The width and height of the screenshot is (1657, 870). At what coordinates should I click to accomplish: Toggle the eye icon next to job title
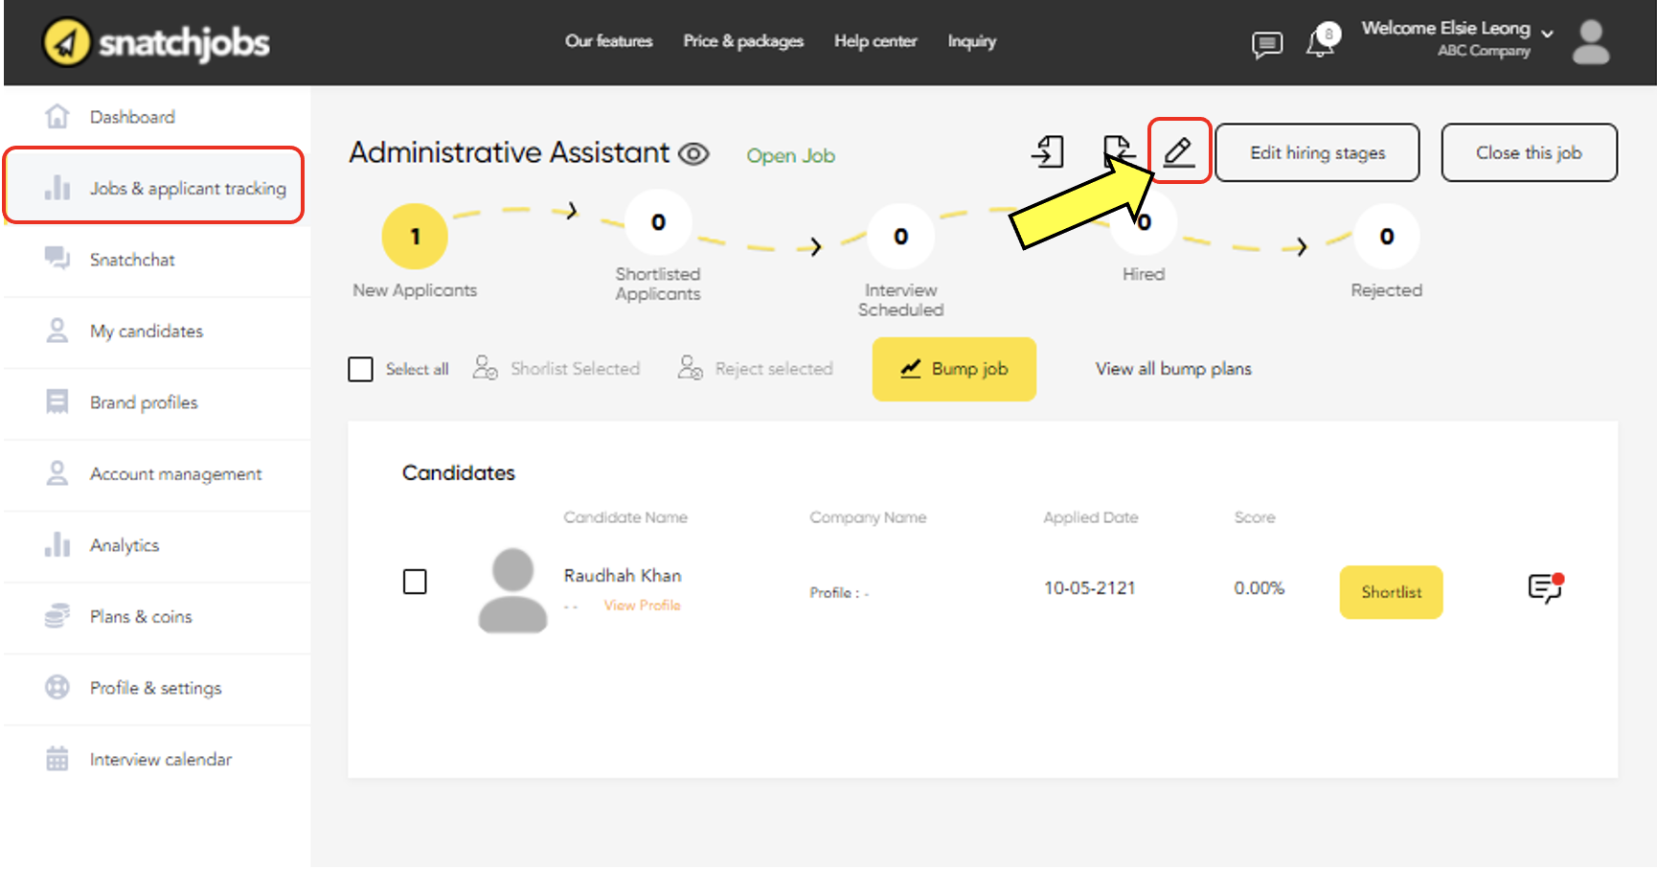(693, 153)
